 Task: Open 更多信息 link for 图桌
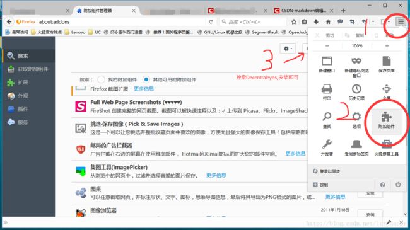[x=335, y=197]
